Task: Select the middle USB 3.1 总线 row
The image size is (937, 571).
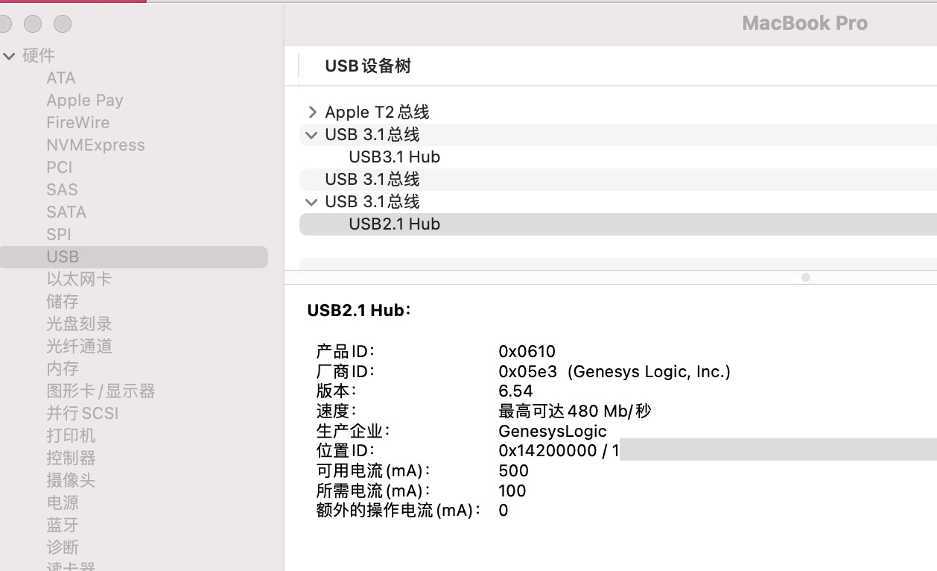Action: click(372, 180)
